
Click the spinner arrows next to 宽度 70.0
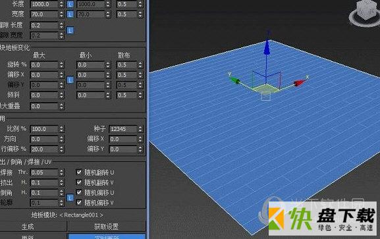[x=61, y=14]
